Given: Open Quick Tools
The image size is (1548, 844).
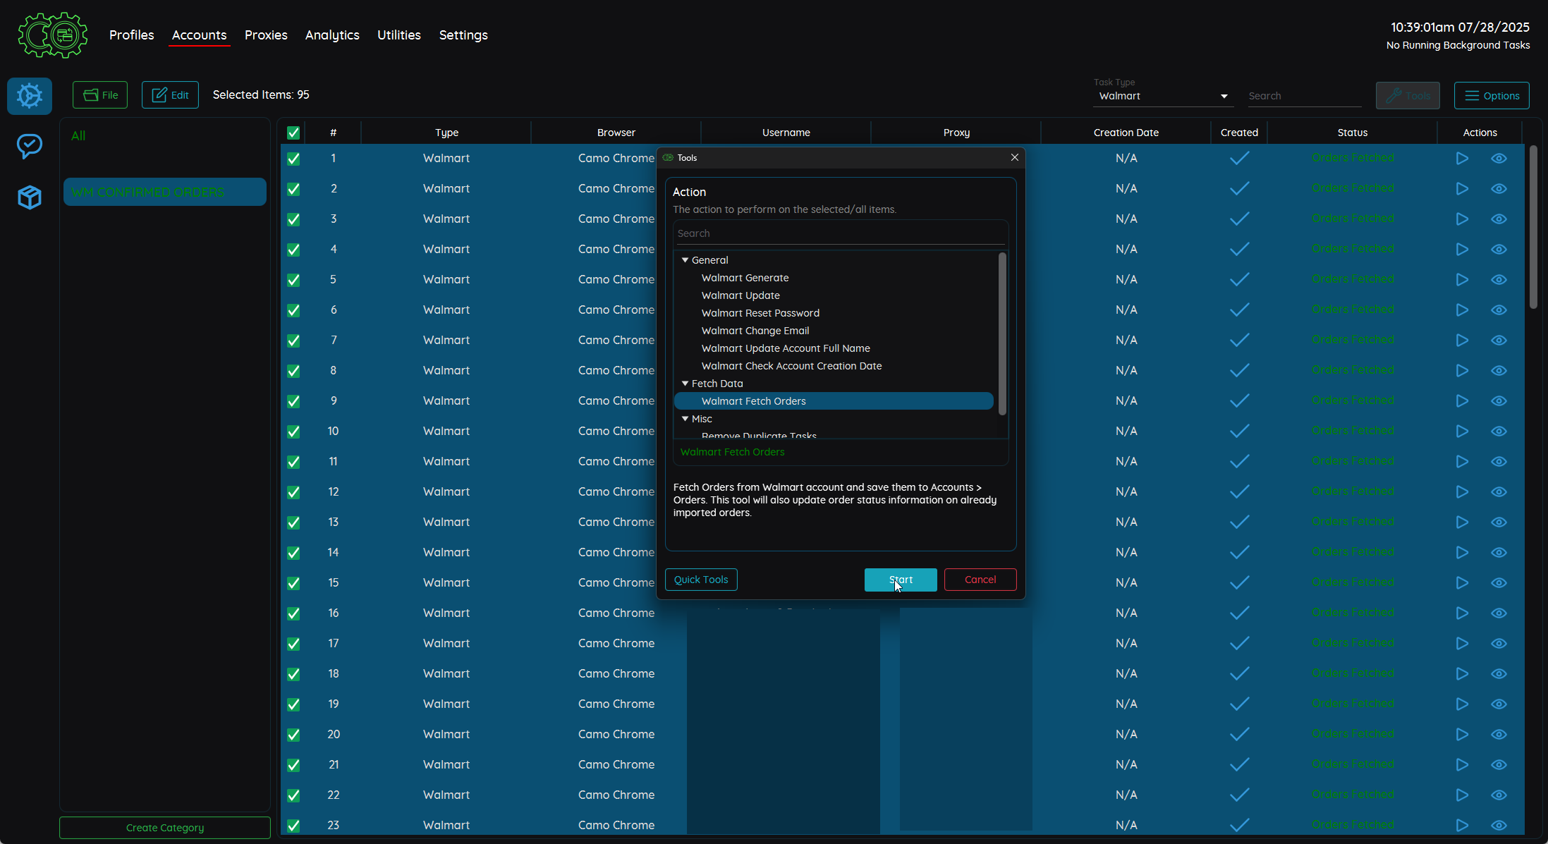Looking at the screenshot, I should click(x=701, y=580).
